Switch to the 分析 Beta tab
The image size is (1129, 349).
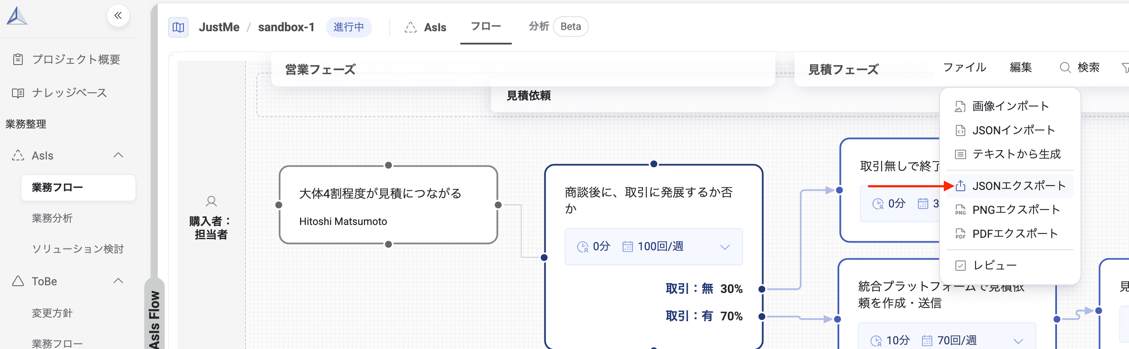pyautogui.click(x=558, y=27)
